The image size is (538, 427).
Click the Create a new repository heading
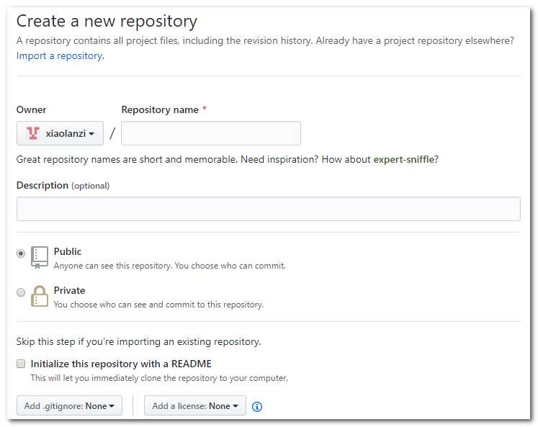pos(107,22)
